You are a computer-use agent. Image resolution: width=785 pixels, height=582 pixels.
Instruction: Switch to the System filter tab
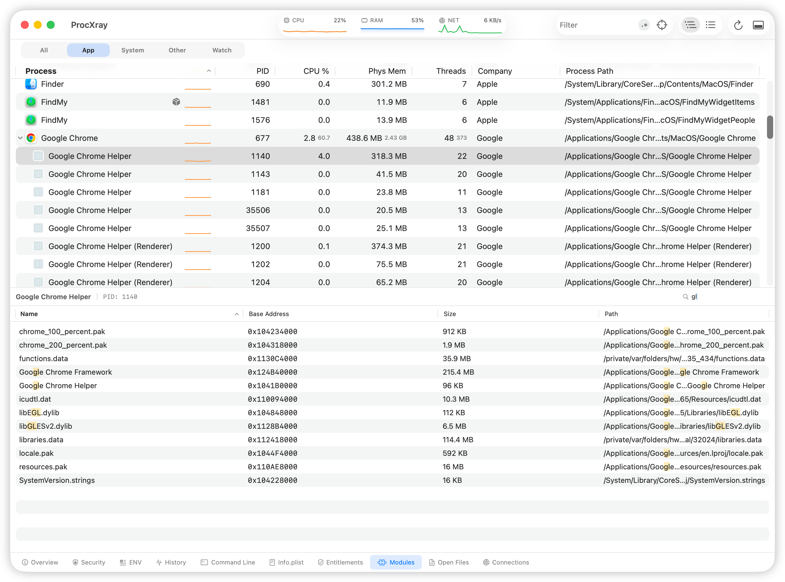(132, 50)
